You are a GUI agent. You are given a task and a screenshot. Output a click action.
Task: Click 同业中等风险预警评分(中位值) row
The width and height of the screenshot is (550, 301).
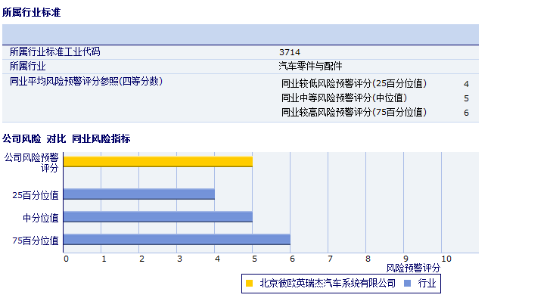tap(375, 98)
